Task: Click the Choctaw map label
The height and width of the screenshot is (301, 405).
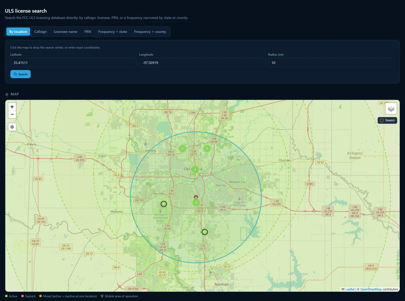Action: pyautogui.click(x=284, y=160)
